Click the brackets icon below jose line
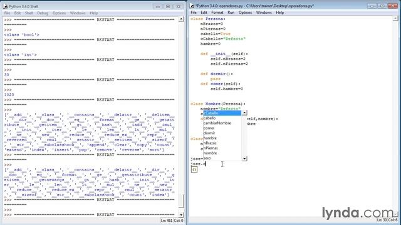Image resolution: width=401 pixels, height=225 pixels. tap(194, 169)
